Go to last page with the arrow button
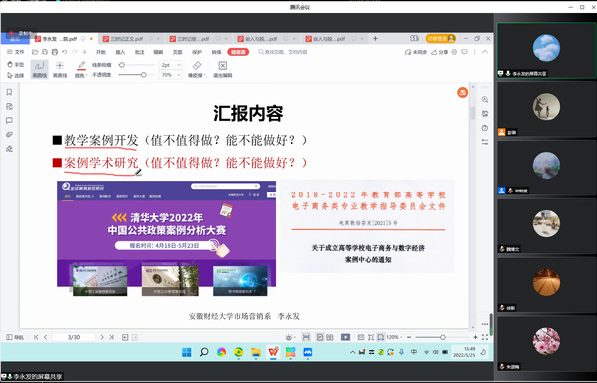597x383 pixels. [x=112, y=337]
